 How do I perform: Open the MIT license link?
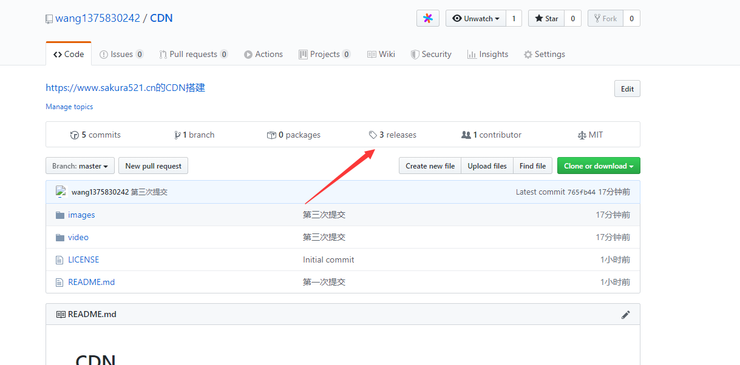[x=591, y=135]
